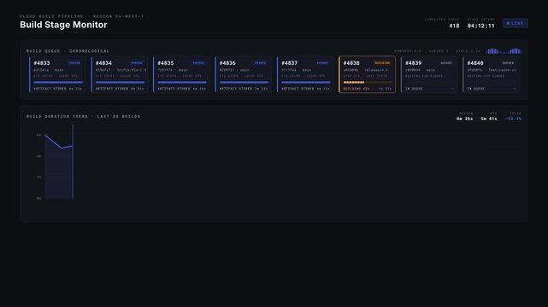This screenshot has width=548, height=307.
Task: Open build card #4834
Action: 120,74
